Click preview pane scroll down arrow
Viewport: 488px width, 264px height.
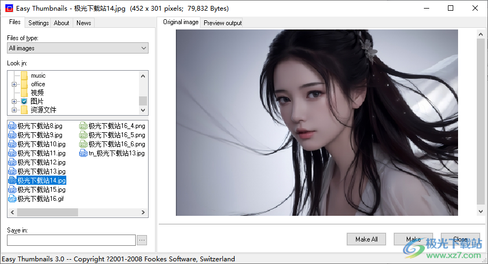pyautogui.click(x=481, y=212)
